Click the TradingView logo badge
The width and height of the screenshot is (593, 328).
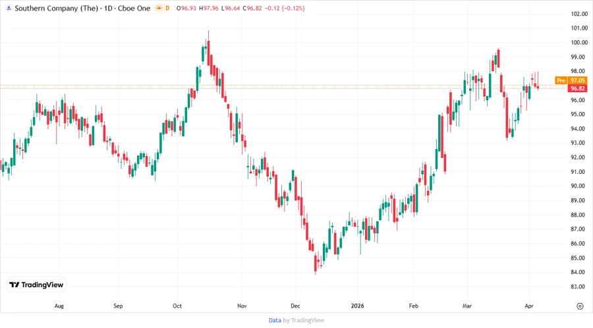point(37,285)
